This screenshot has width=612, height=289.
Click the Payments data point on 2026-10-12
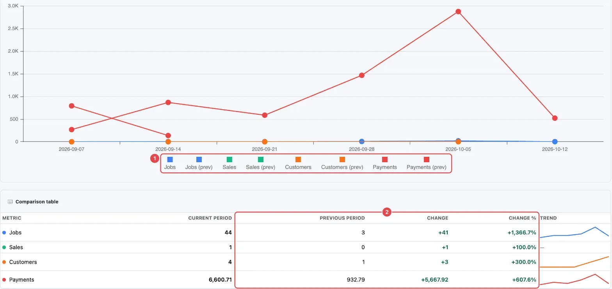(x=555, y=118)
